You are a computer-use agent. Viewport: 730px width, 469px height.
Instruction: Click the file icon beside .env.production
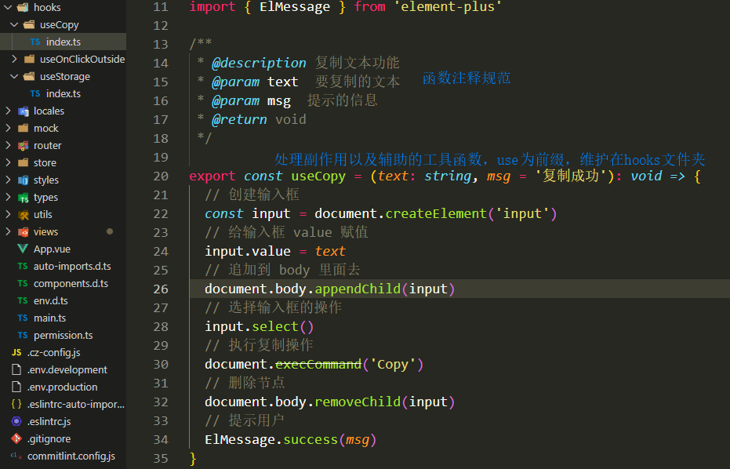(16, 387)
